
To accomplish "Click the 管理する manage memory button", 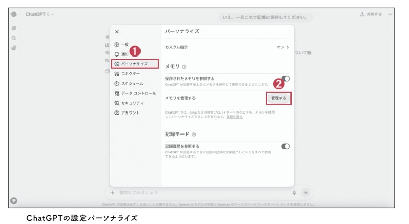I will point(278,98).
